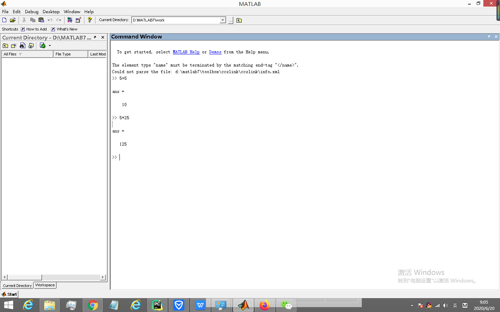This screenshot has height=312, width=500.
Task: Open the Desktop menu
Action: click(x=51, y=11)
